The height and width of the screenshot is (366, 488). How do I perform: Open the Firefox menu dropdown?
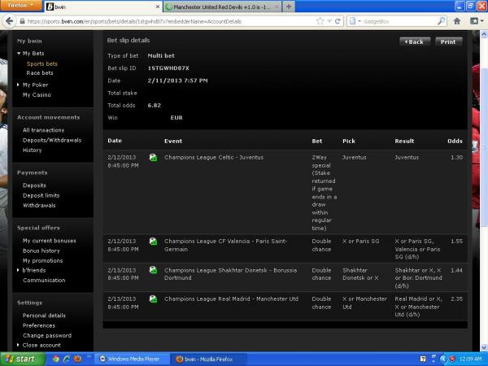pos(21,6)
